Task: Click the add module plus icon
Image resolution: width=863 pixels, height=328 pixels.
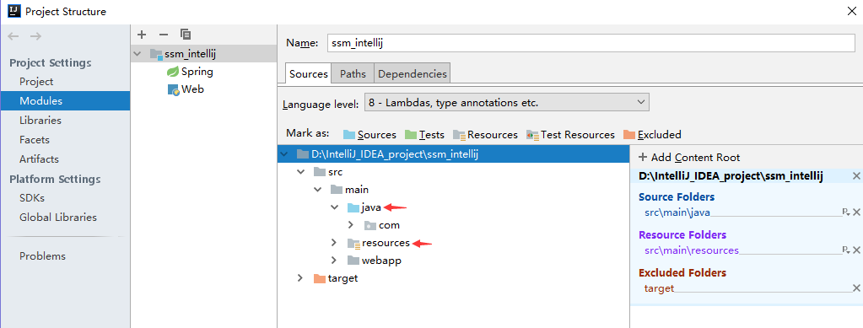Action: click(x=142, y=35)
